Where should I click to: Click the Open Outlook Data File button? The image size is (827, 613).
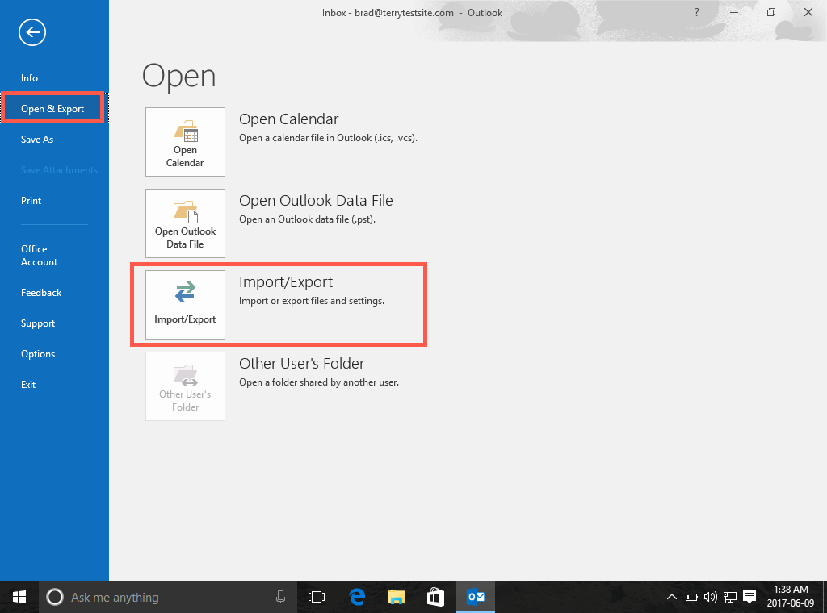click(185, 223)
